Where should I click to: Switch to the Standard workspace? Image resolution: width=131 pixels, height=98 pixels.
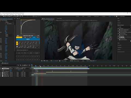tap(89, 16)
